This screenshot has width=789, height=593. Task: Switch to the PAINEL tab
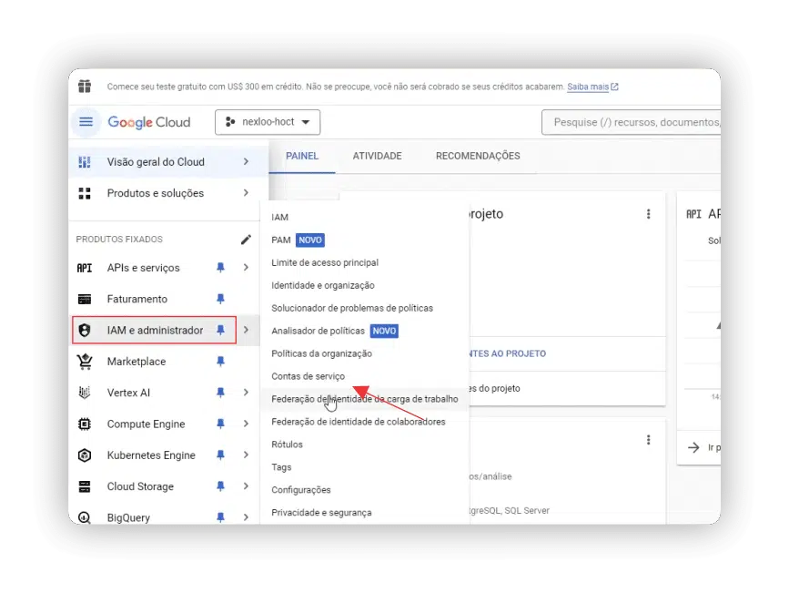(x=302, y=156)
